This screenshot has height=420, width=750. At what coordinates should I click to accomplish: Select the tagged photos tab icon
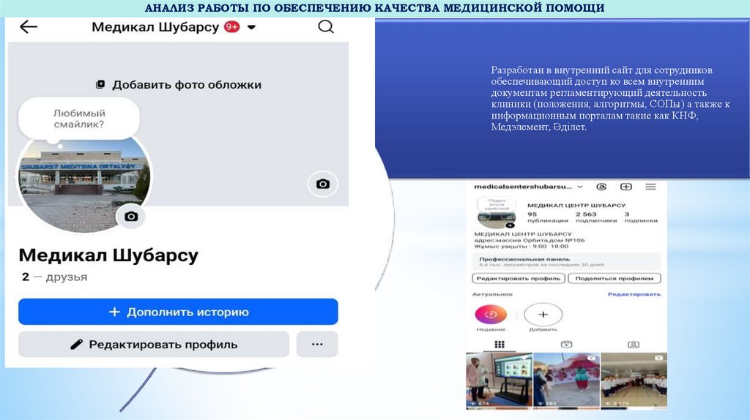(x=634, y=345)
